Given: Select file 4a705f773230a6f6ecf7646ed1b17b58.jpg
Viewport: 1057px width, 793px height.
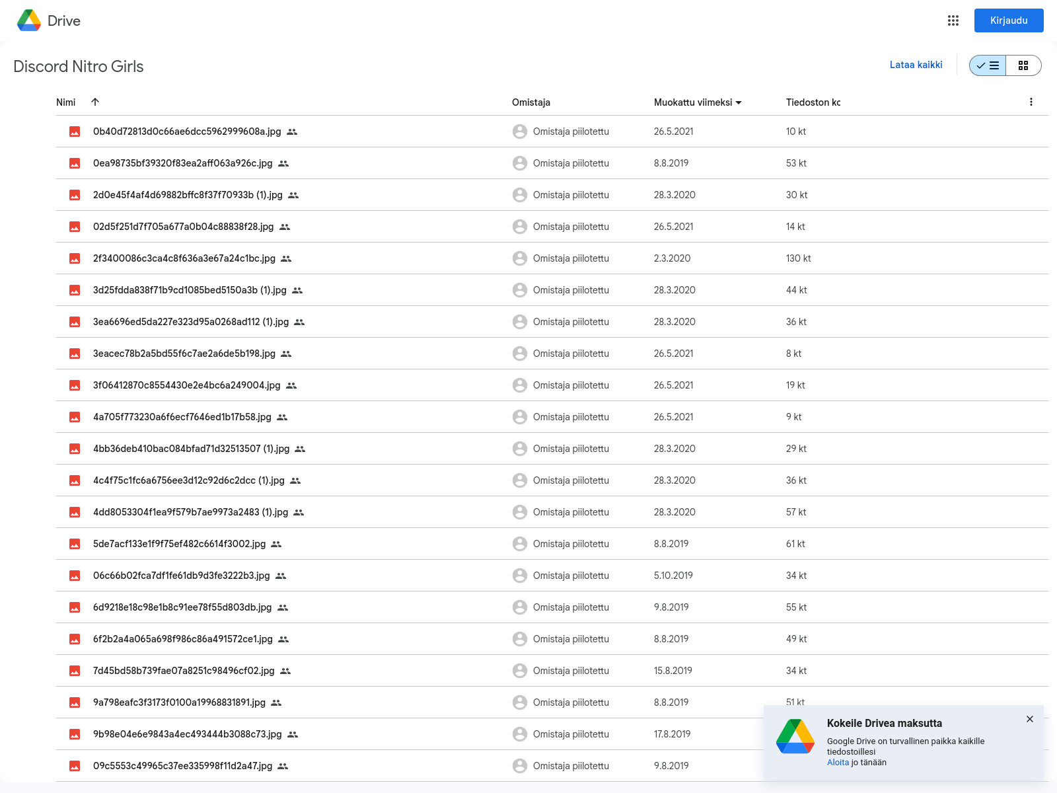Looking at the screenshot, I should [182, 417].
